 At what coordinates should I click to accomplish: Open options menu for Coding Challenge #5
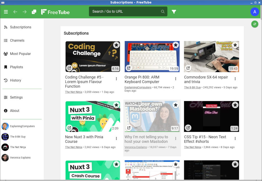point(116,79)
